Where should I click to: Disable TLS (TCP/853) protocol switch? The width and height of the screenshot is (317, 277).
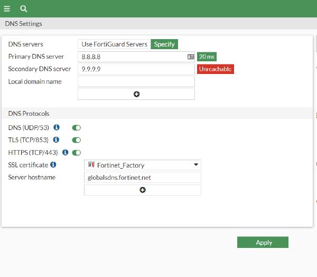(77, 140)
